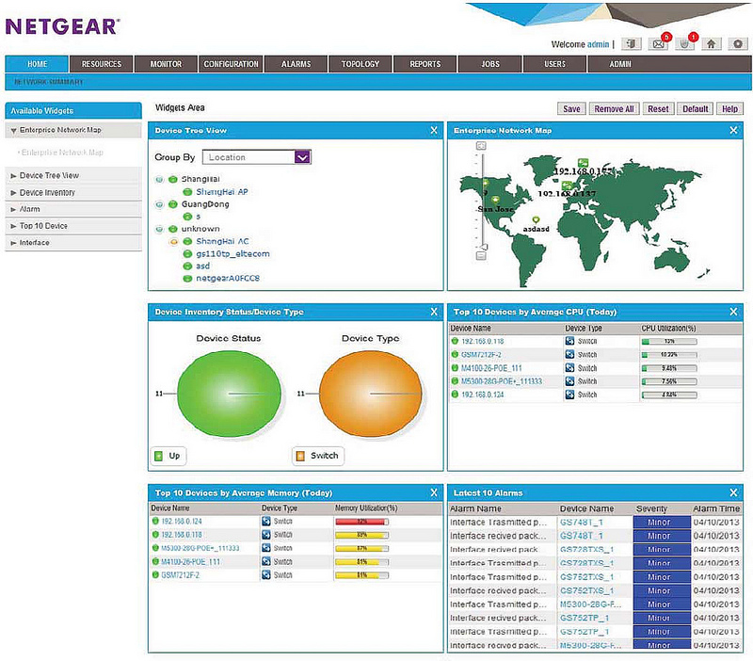Click the Remove All button
Image resolution: width=753 pixels, height=661 pixels.
point(615,109)
